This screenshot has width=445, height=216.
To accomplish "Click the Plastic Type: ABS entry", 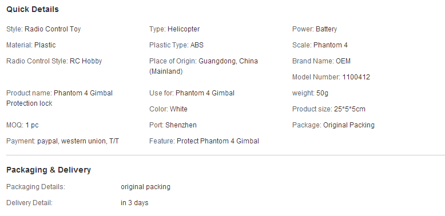I will (x=176, y=45).
